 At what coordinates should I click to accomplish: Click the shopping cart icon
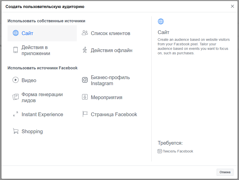pyautogui.click(x=16, y=131)
